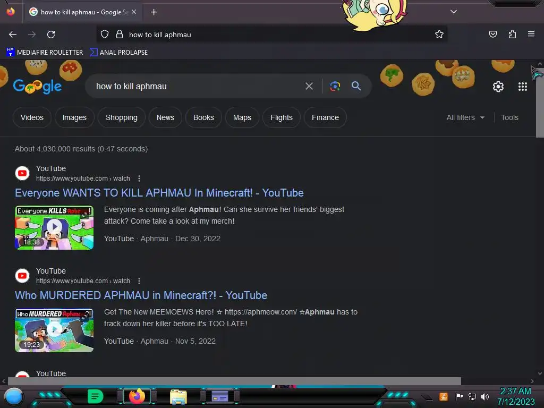Go back with the browser back arrow
This screenshot has width=544, height=408.
pyautogui.click(x=13, y=35)
